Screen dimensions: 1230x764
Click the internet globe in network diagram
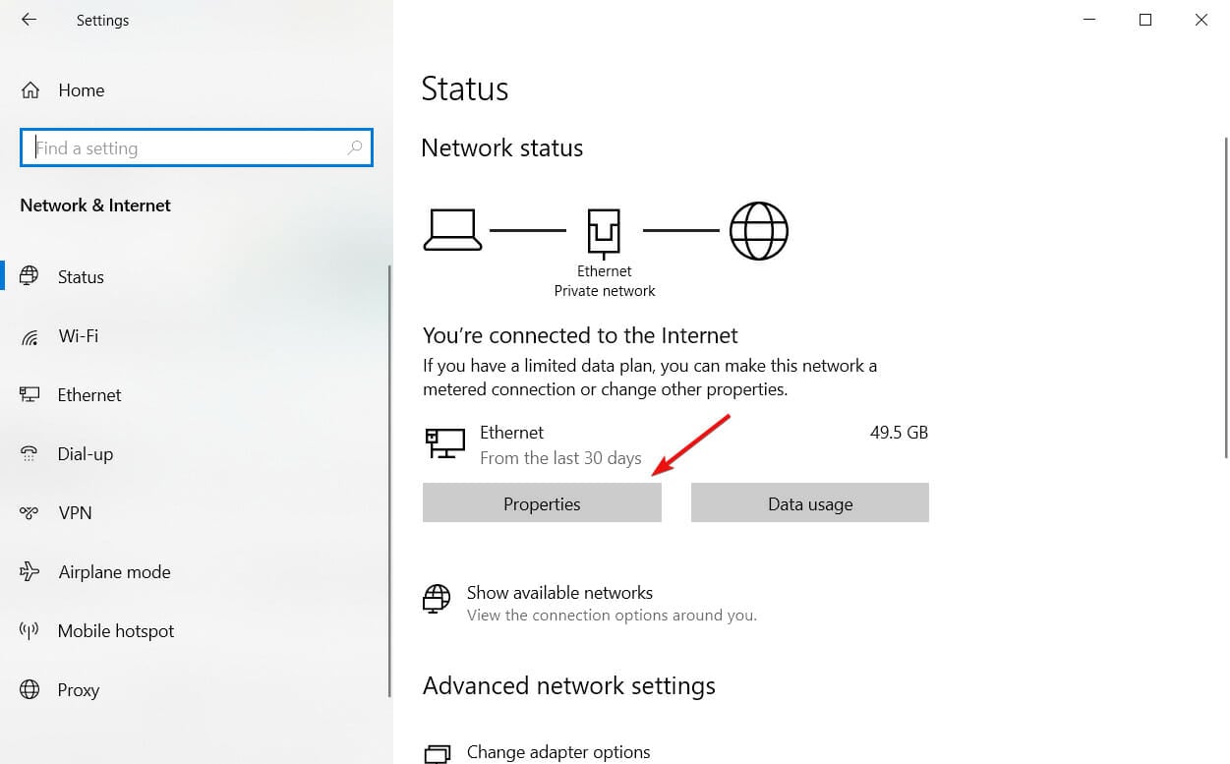(x=759, y=231)
